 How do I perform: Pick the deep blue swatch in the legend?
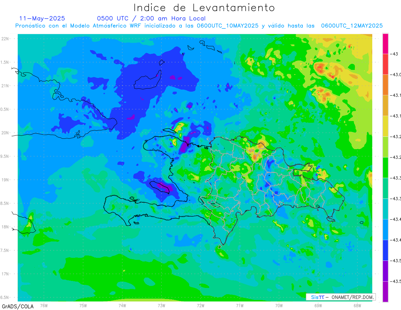[385, 250]
